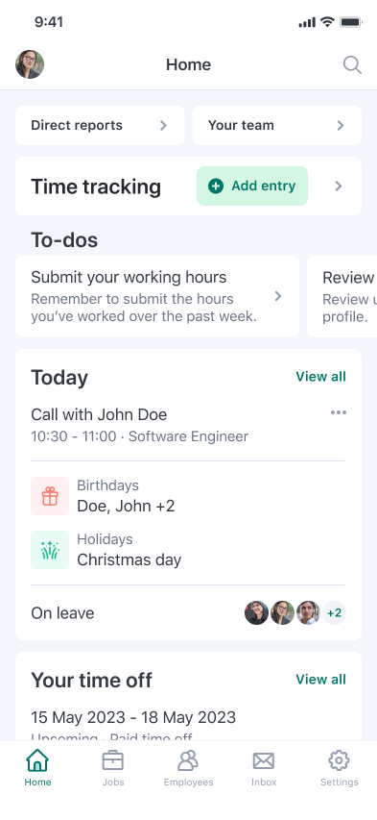Open the Inbox envelope tab
The width and height of the screenshot is (377, 820).
(264, 768)
